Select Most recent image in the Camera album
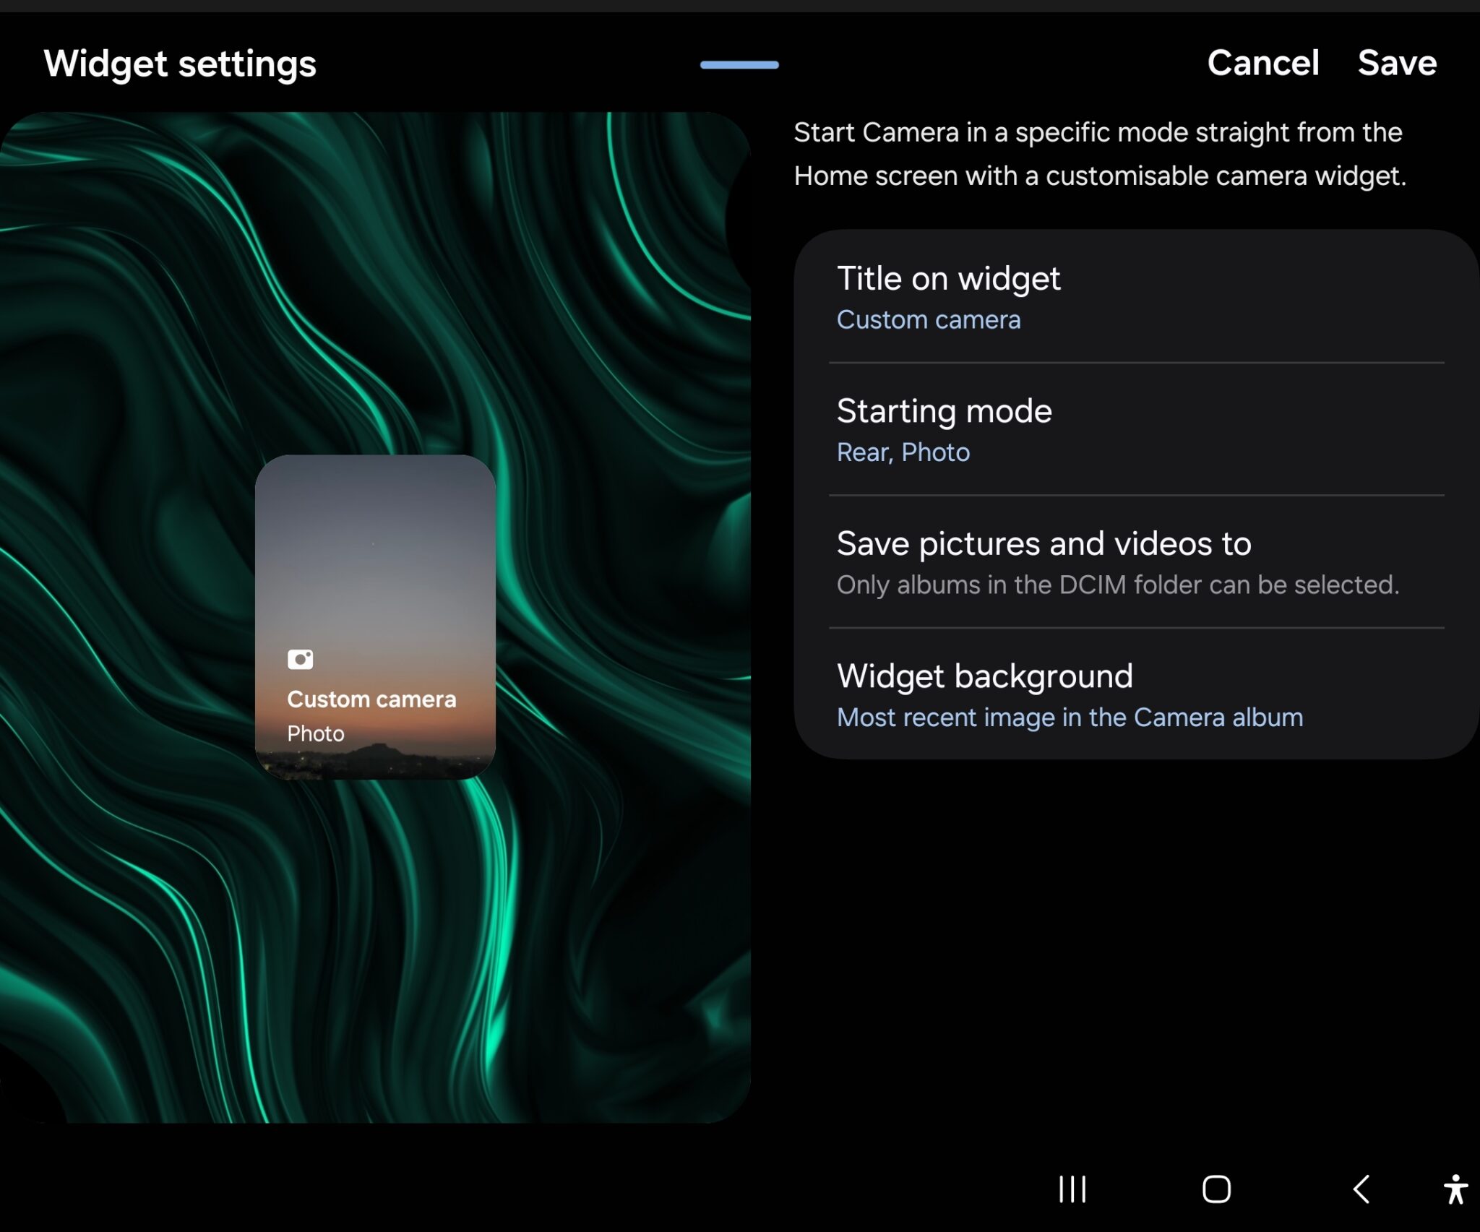This screenshot has height=1232, width=1480. (x=1070, y=717)
